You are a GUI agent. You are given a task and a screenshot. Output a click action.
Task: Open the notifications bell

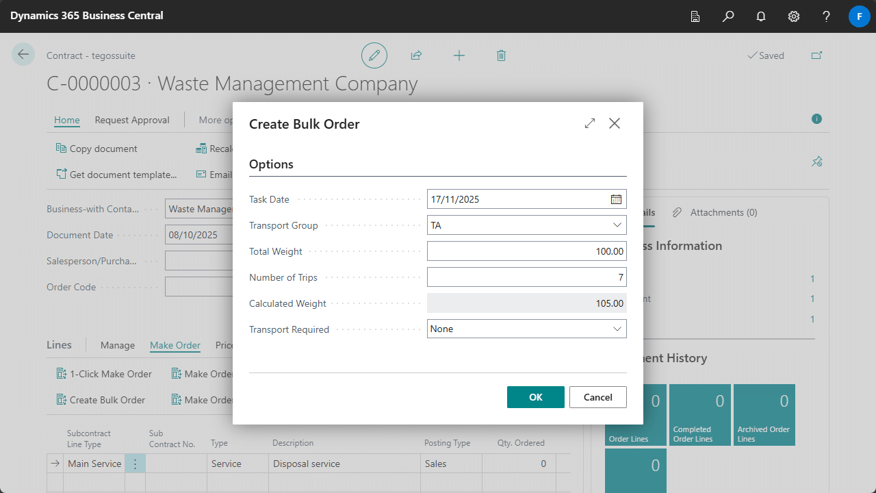point(761,16)
